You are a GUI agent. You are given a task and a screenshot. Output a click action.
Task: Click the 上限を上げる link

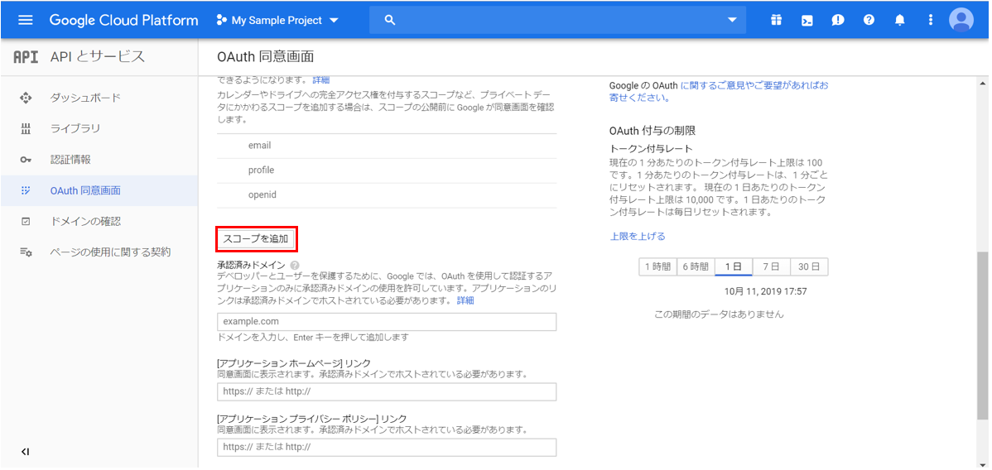point(637,237)
